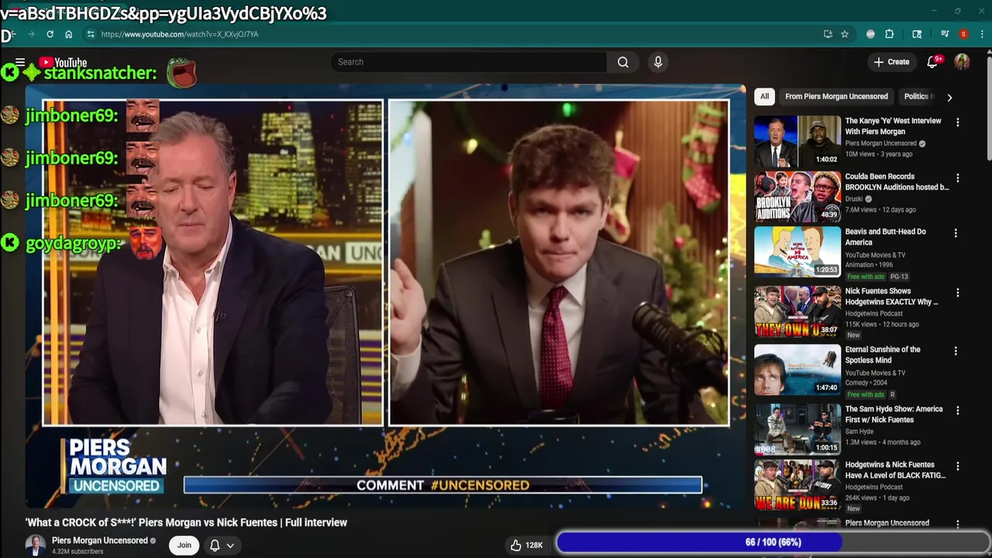The image size is (992, 558).
Task: Open Brooklyn Auditions video thumbnail
Action: 797,197
